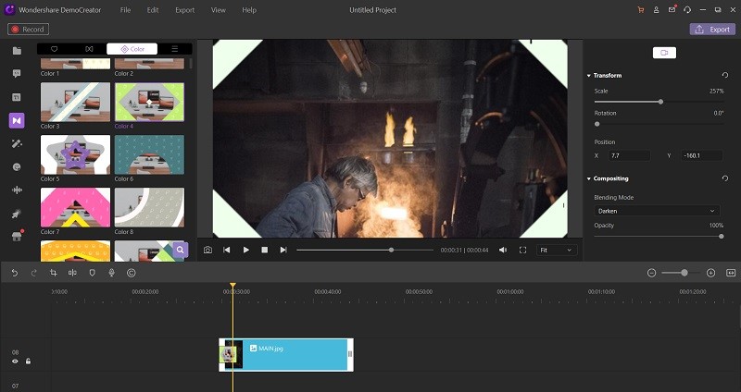Select the Color 5 star transition

click(76, 154)
